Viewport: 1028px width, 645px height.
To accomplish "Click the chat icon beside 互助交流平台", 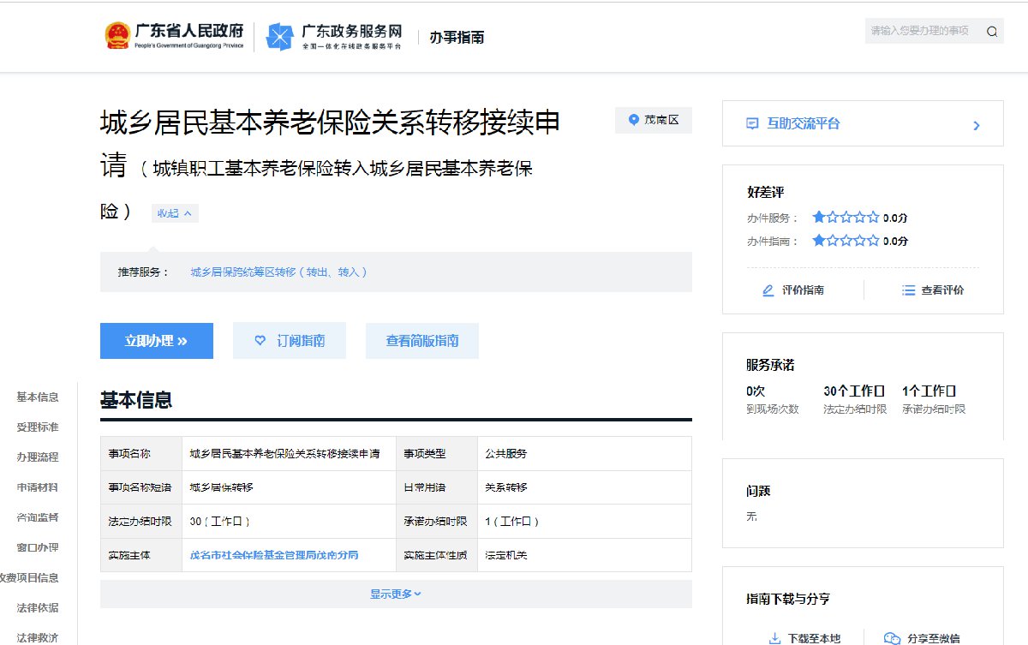I will pyautogui.click(x=752, y=124).
